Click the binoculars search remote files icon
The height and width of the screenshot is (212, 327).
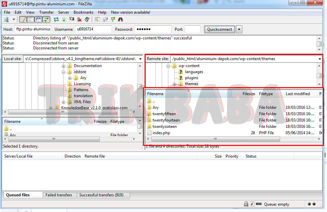click(120, 19)
